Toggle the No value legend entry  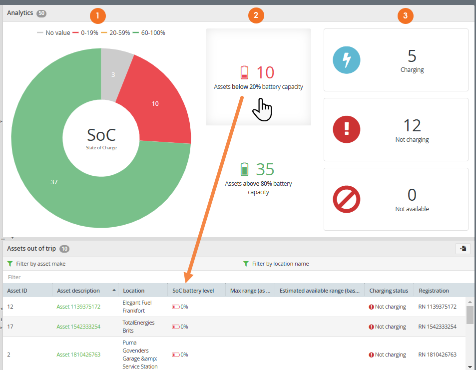tap(53, 33)
